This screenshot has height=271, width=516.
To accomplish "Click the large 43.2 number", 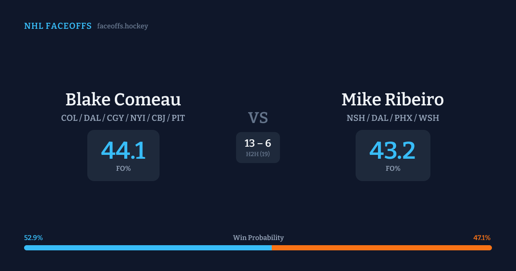I will (x=393, y=151).
